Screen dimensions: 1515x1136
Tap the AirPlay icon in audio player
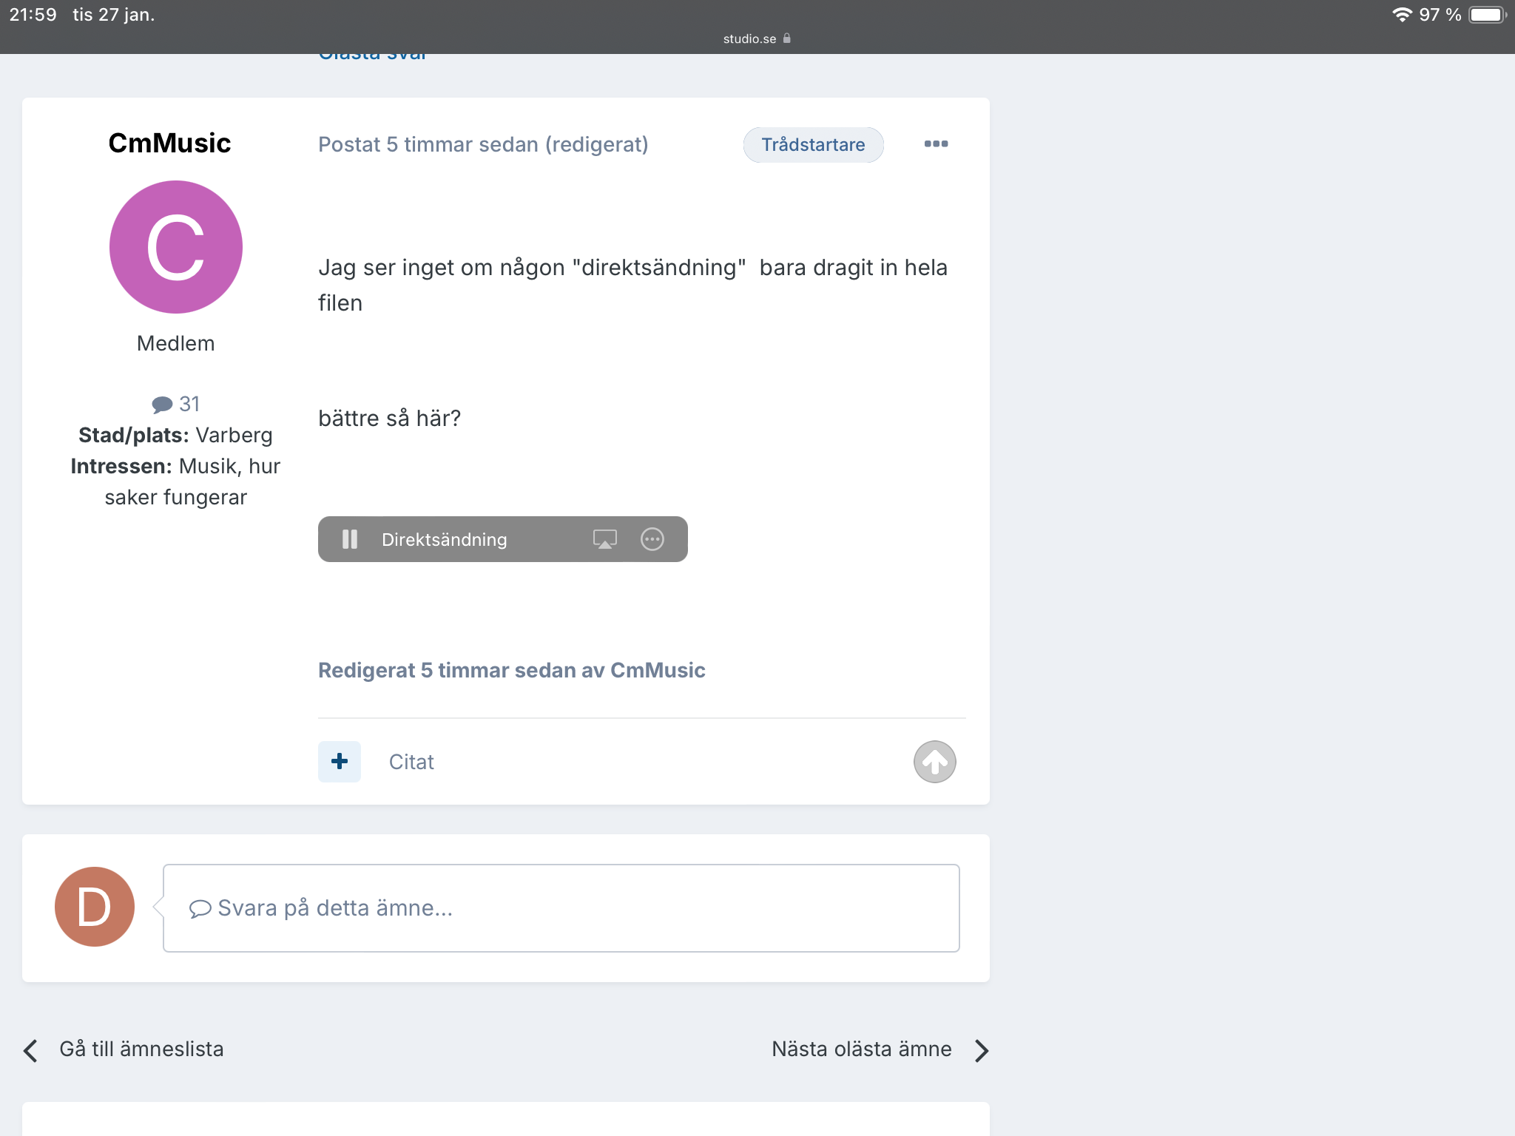604,539
